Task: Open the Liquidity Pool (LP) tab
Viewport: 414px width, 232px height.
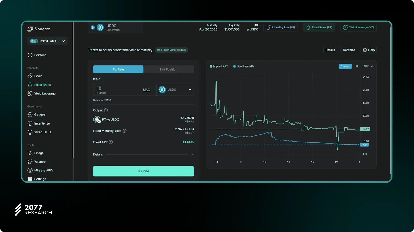Action: pyautogui.click(x=281, y=27)
